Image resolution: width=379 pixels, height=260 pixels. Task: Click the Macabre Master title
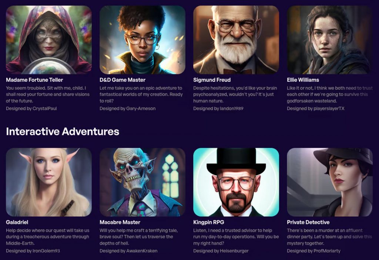click(120, 222)
